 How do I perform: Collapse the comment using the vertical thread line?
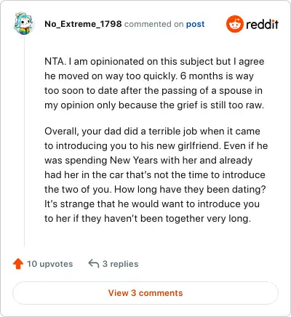tap(24, 141)
